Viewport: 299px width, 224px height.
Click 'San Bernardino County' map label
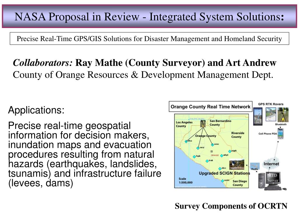pos(220,123)
